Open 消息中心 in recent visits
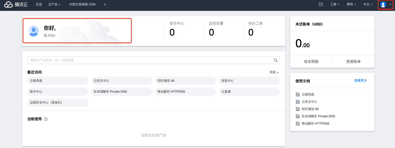The width and height of the screenshot is (395, 148). tap(249, 81)
